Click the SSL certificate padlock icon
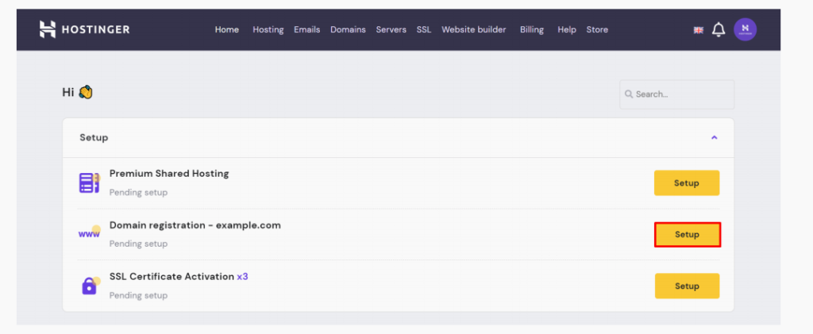Viewport: 813px width, 334px height. pyautogui.click(x=89, y=286)
